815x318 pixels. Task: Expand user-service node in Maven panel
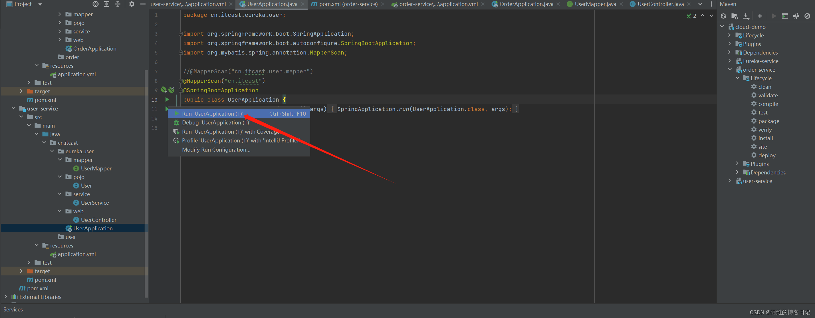(730, 181)
